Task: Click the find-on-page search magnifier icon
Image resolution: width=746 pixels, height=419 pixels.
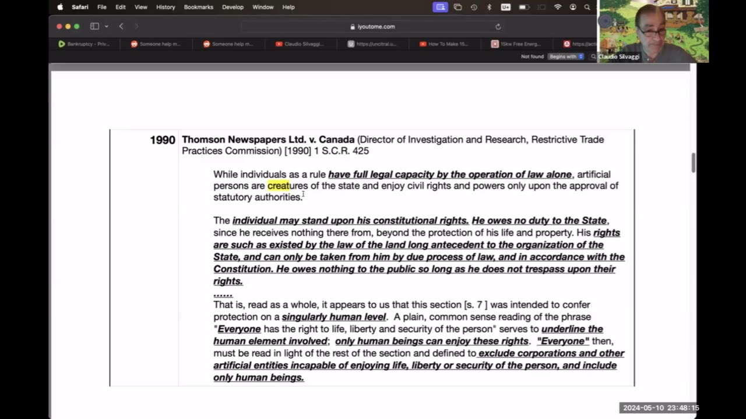Action: tap(593, 56)
